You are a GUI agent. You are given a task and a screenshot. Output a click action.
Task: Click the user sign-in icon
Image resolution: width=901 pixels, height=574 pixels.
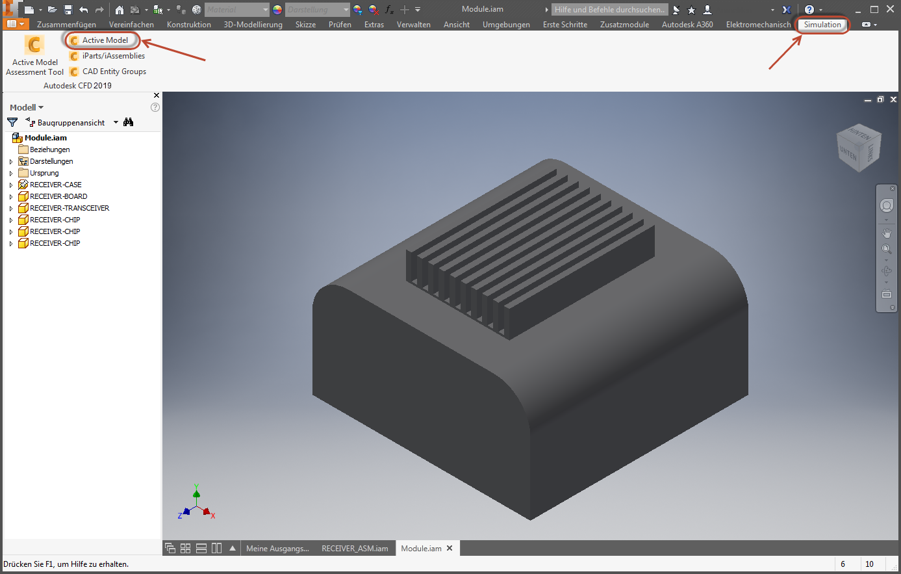(x=707, y=10)
